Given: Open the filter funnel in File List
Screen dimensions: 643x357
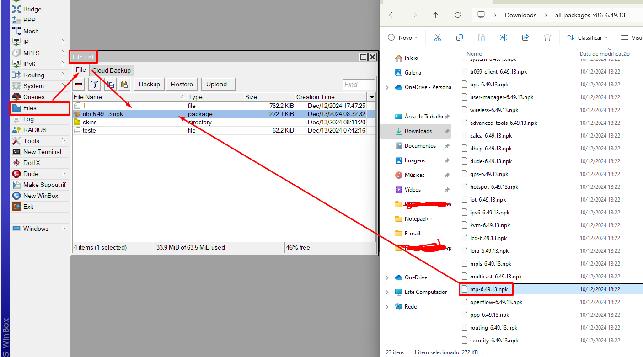Looking at the screenshot, I should [x=94, y=84].
